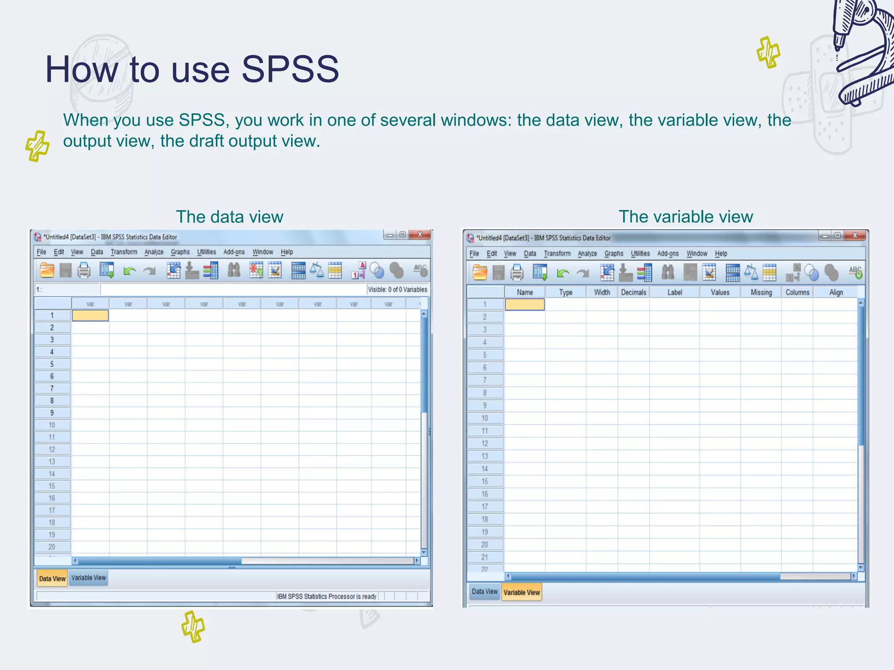Click Columns column header in variable view

click(798, 292)
